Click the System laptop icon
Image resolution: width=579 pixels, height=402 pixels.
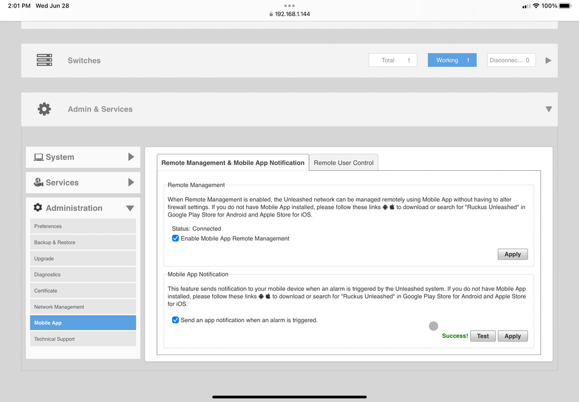39,157
